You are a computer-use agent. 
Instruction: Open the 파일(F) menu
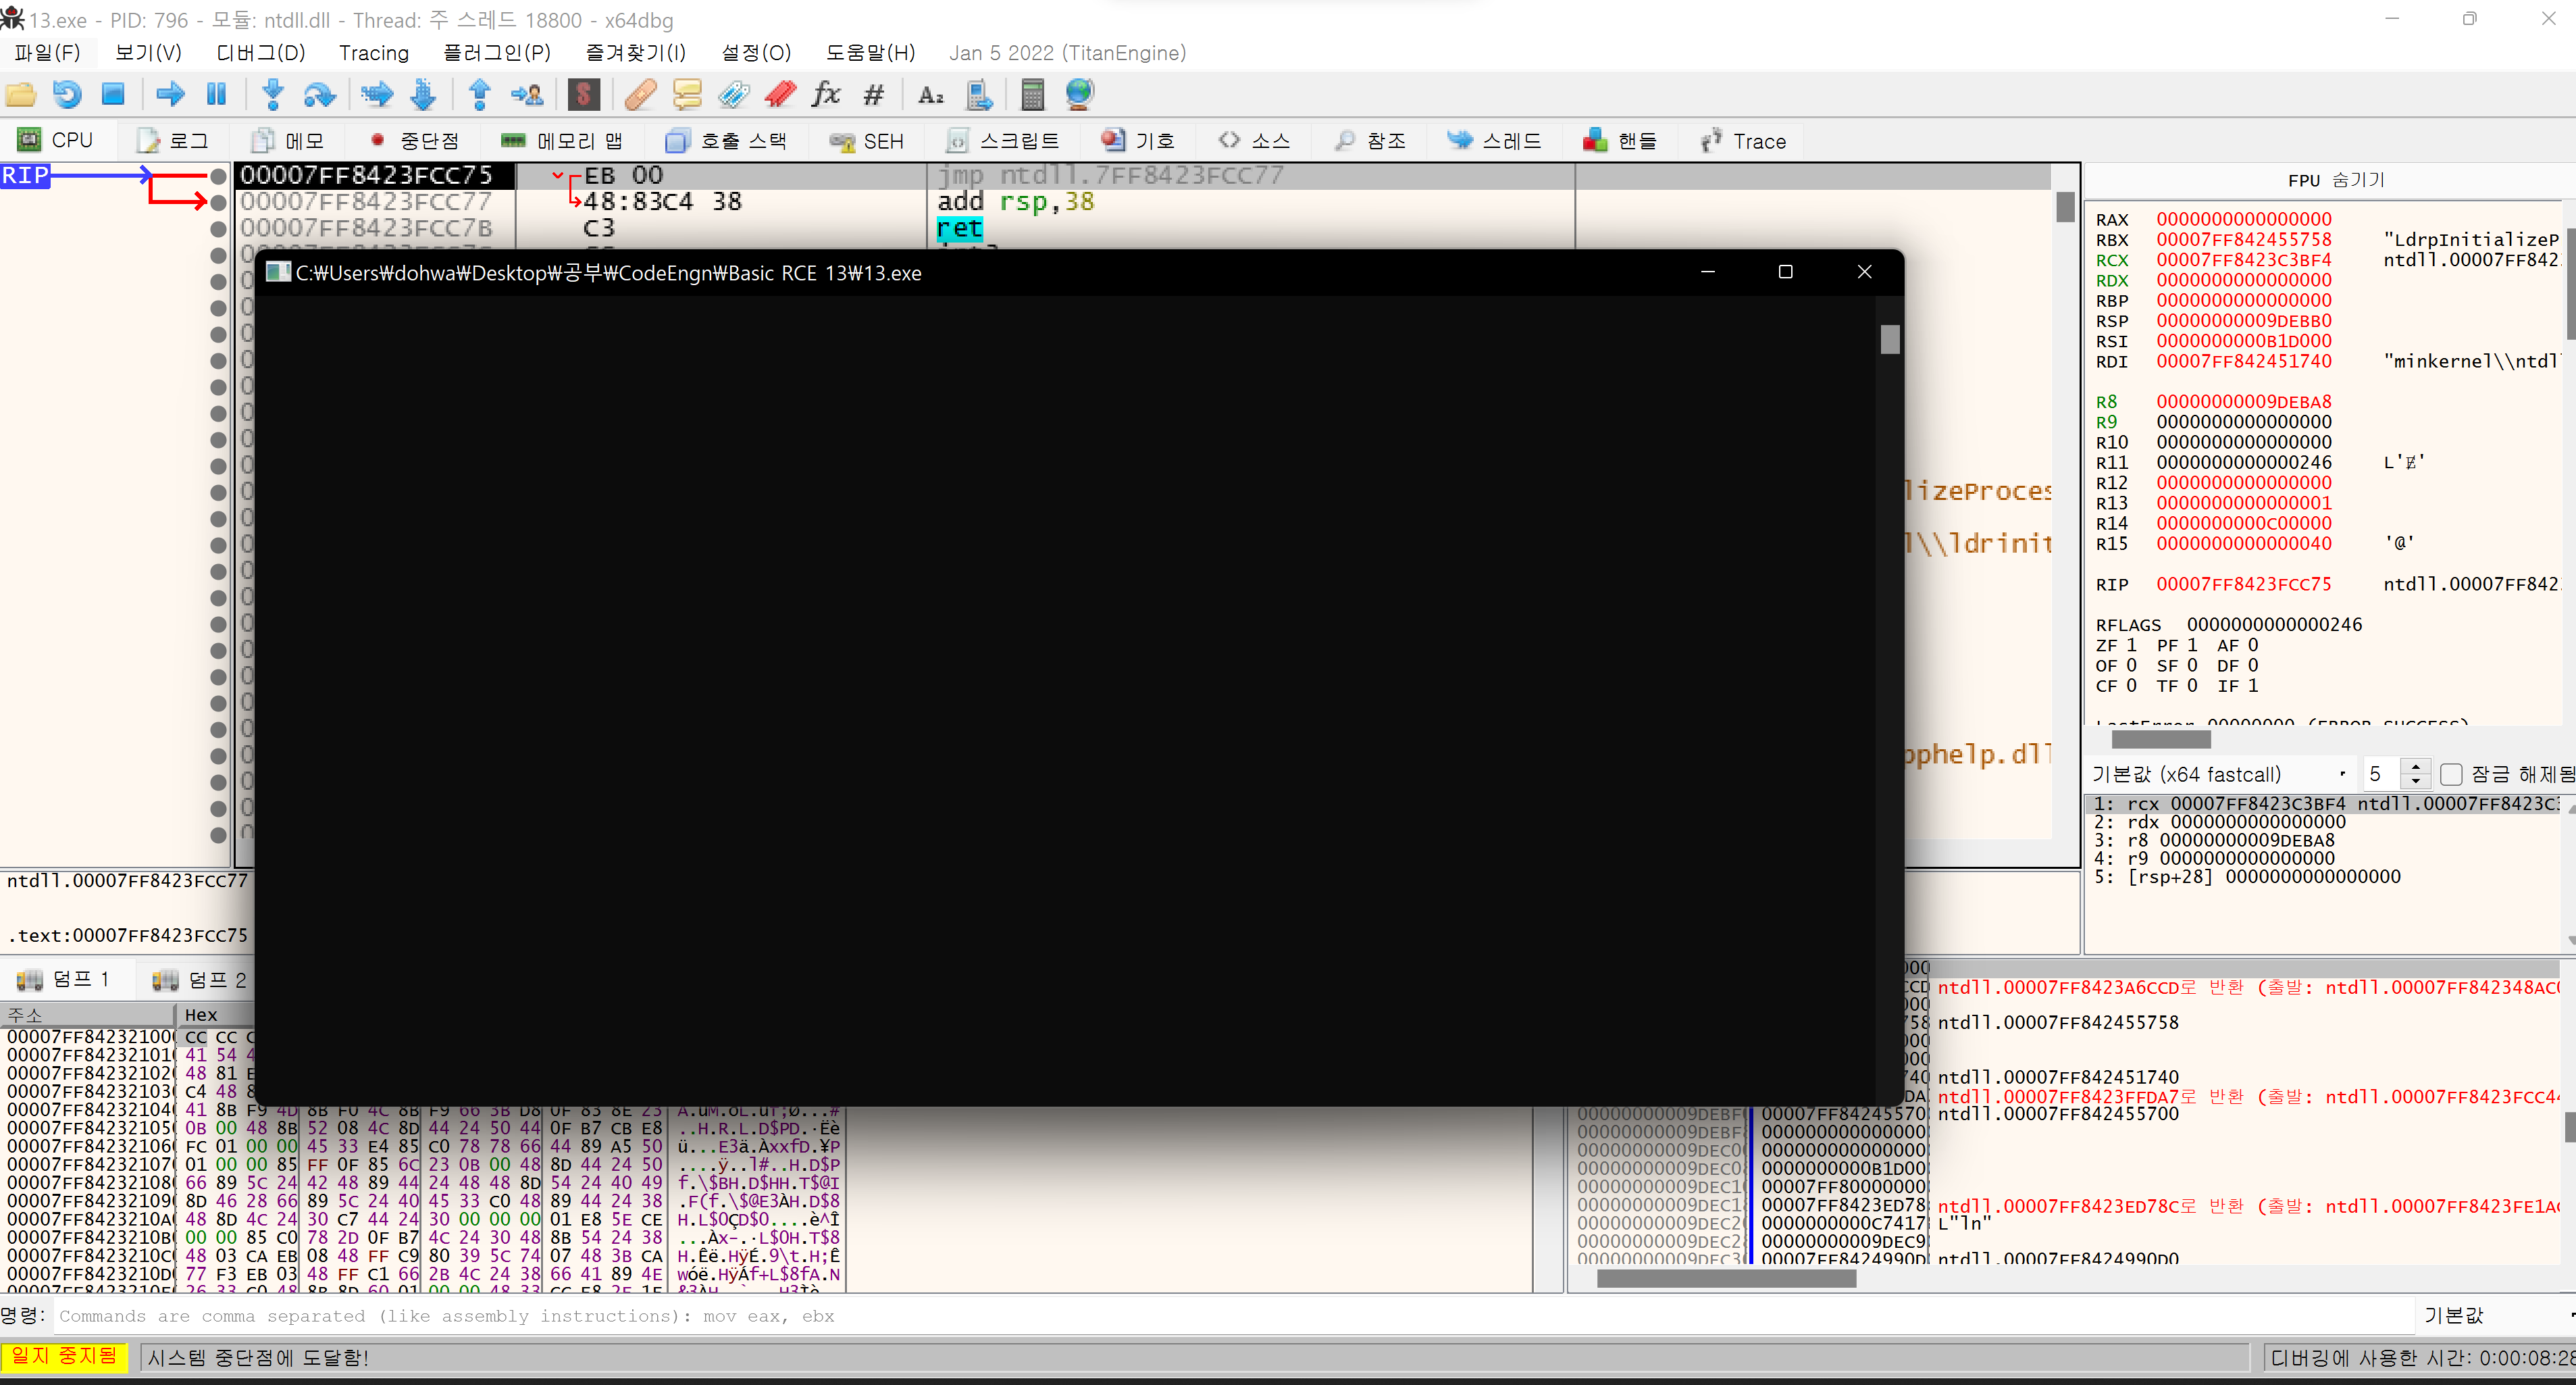[x=47, y=53]
